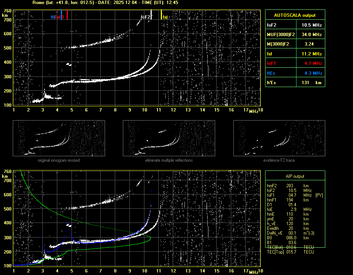Select the hmF2 283 km entry
The height and width of the screenshot is (275, 353).
tap(290, 186)
